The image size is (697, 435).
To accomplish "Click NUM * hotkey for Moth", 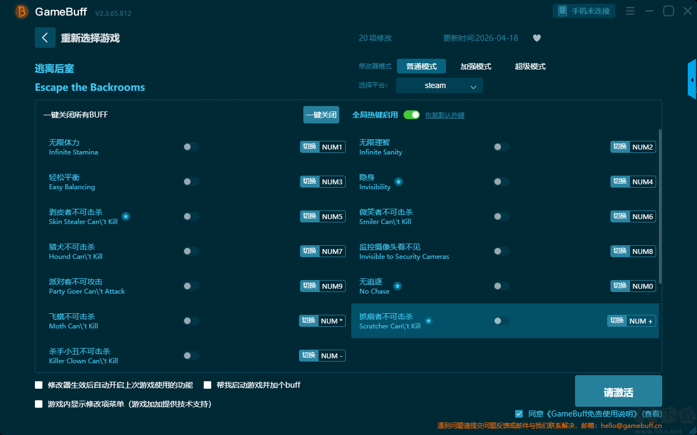I will [x=322, y=321].
